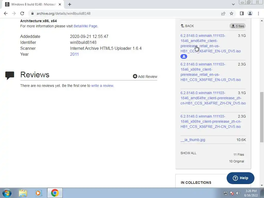This screenshot has height=198, width=264.
Task: Open Windows Explorer from the taskbar
Action: [x=23, y=193]
